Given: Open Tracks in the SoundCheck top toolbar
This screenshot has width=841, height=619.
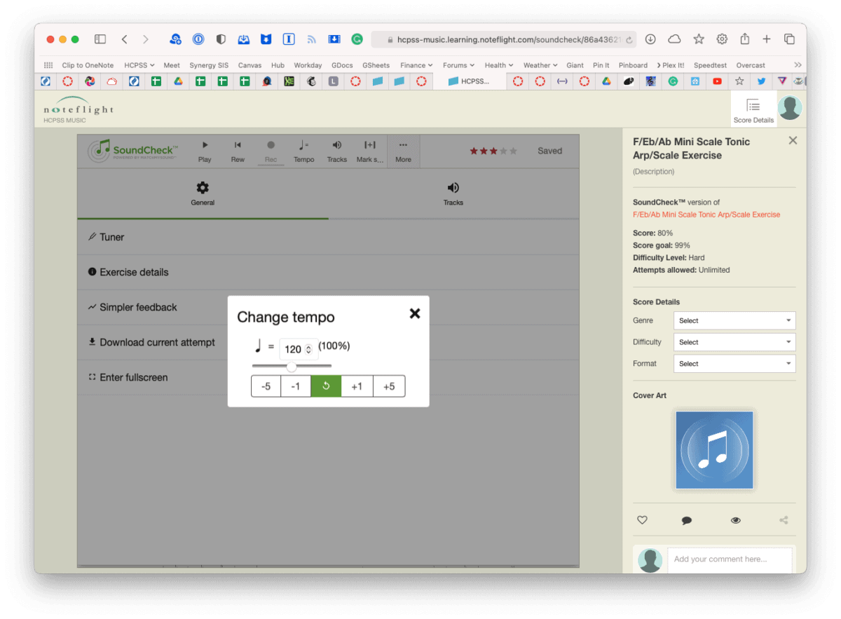Looking at the screenshot, I should pos(336,151).
